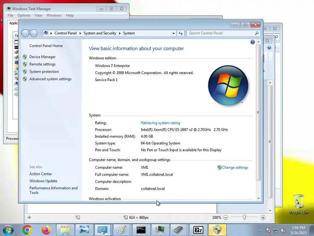Show hidden tray icons arrow
The image size is (314, 236).
(261, 230)
